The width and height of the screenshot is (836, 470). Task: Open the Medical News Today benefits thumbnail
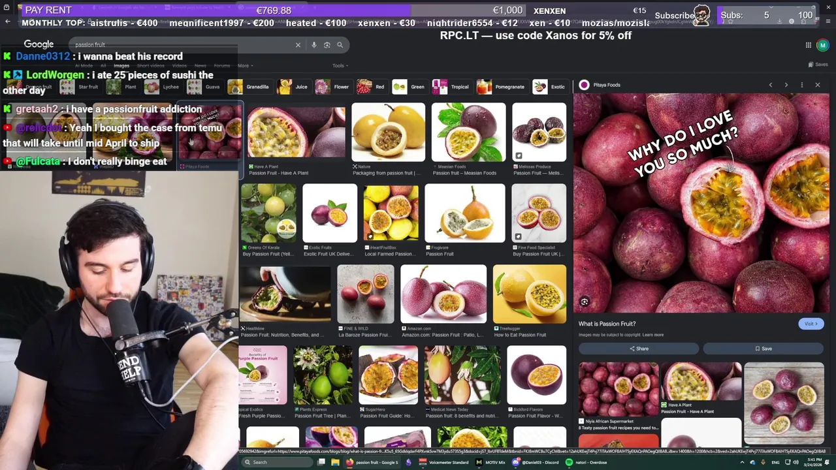pos(462,375)
